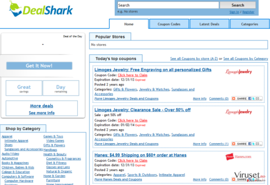
Task: Open See all Coupons by store (A-Z)
Action: click(194, 59)
